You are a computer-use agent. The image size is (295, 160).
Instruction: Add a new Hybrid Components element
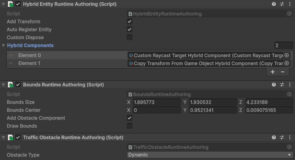(x=273, y=72)
